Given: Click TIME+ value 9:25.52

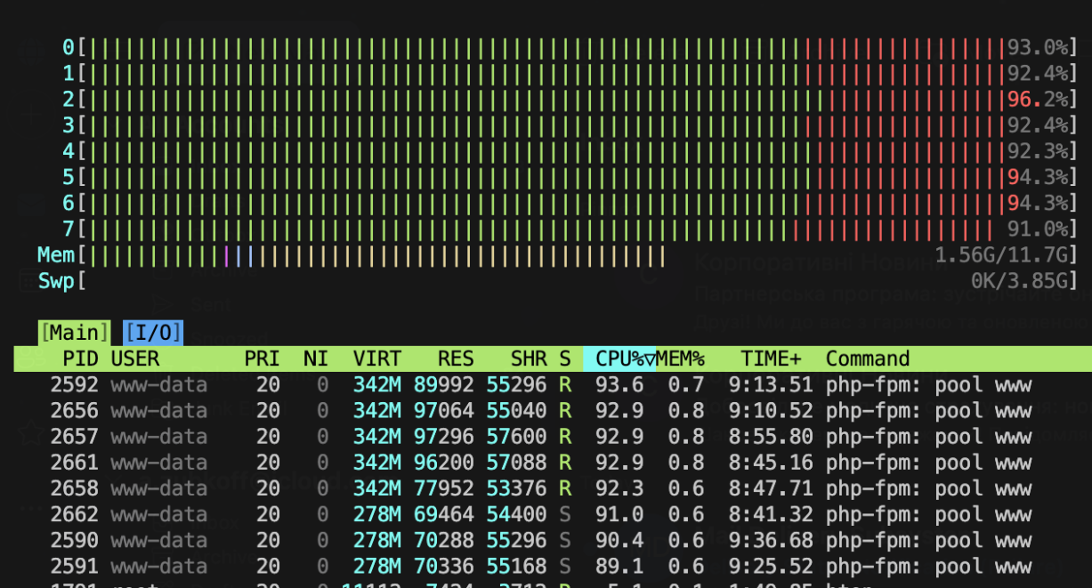Looking at the screenshot, I should [771, 566].
